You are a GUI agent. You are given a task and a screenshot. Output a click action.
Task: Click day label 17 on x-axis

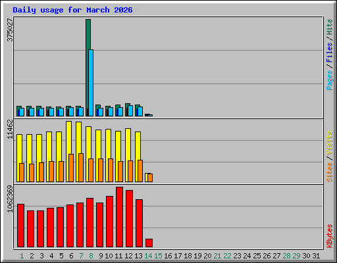pyautogui.click(x=178, y=256)
